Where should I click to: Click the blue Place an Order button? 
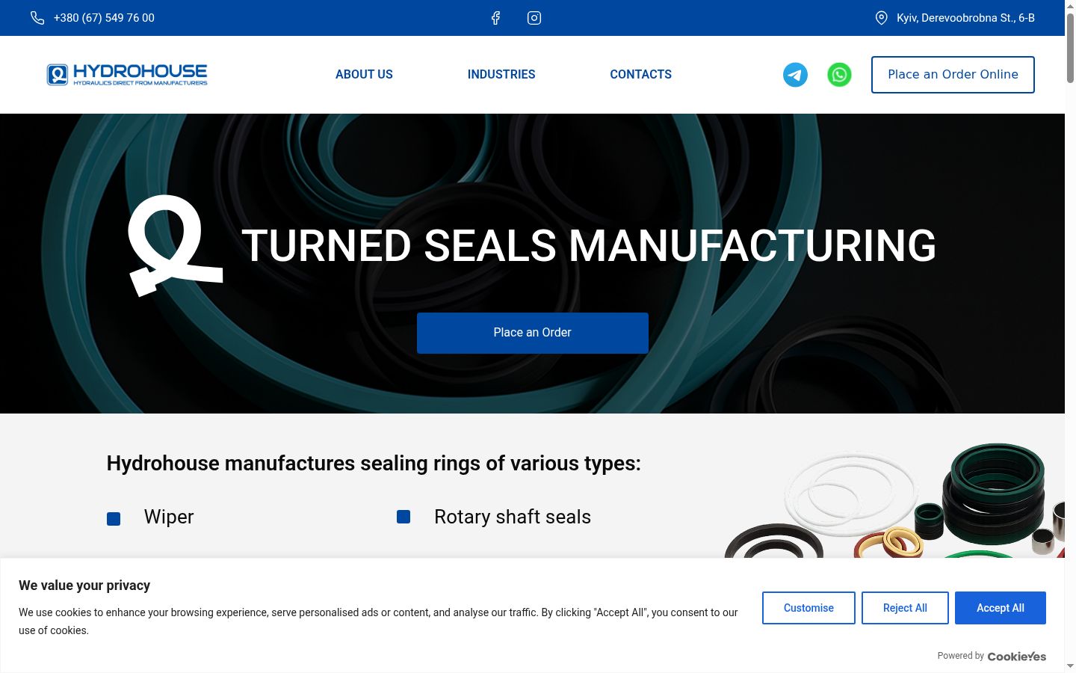pos(533,333)
